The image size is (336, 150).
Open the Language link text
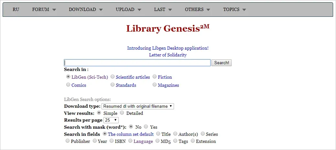pyautogui.click(x=143, y=142)
